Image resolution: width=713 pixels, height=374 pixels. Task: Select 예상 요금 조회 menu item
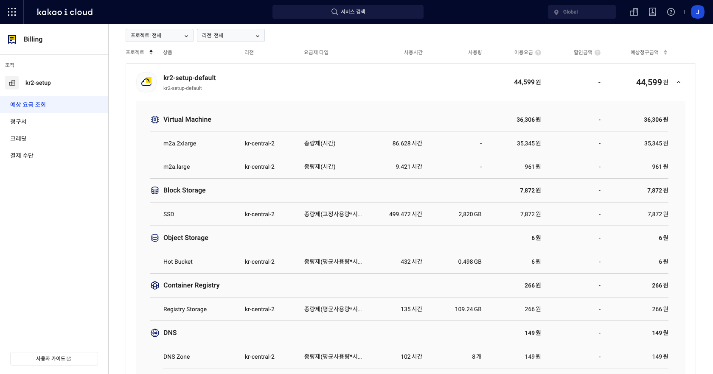tap(54, 105)
